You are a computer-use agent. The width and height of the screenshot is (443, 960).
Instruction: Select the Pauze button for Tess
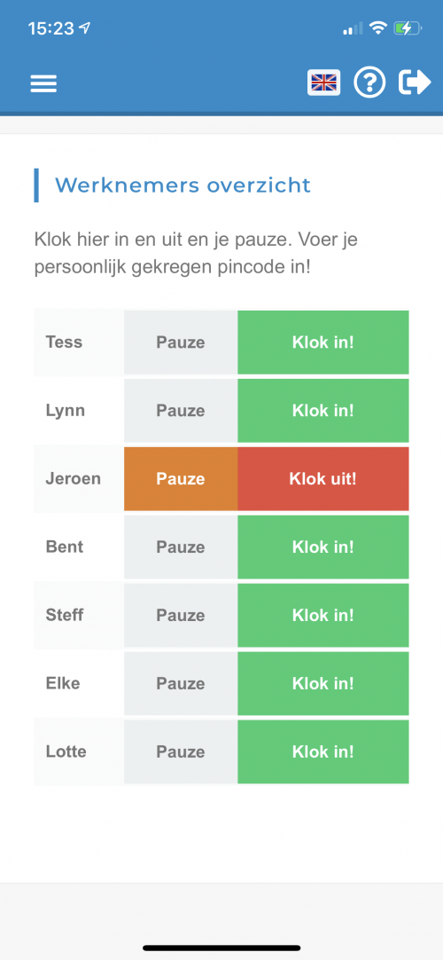(181, 342)
